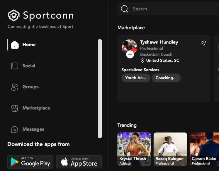The width and height of the screenshot is (219, 171).
Task: Click the Marketplace storefront icon
Action: coord(15,108)
